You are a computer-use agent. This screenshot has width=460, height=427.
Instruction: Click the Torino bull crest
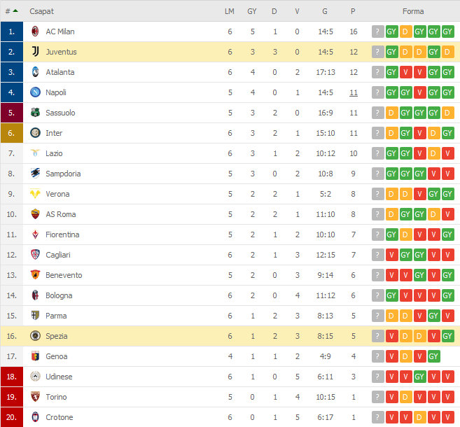click(35, 397)
